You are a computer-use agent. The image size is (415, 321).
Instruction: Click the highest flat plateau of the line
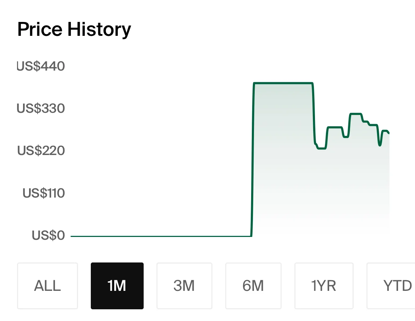(x=283, y=83)
